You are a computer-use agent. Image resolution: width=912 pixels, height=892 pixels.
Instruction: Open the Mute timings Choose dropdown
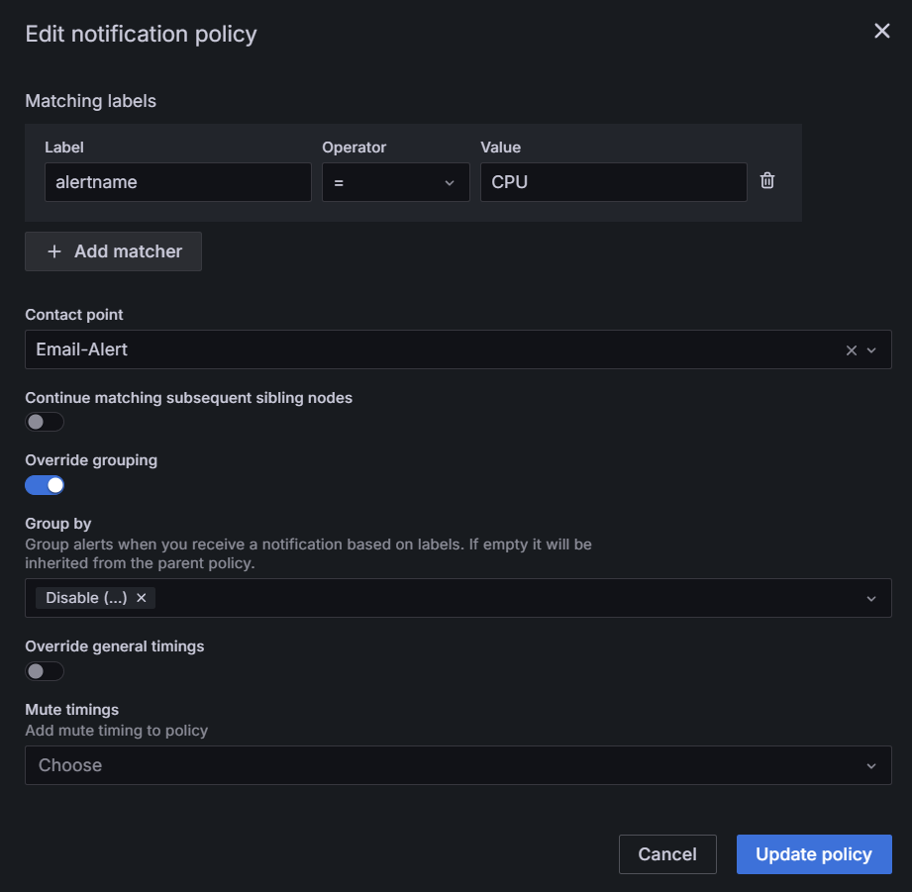[458, 765]
